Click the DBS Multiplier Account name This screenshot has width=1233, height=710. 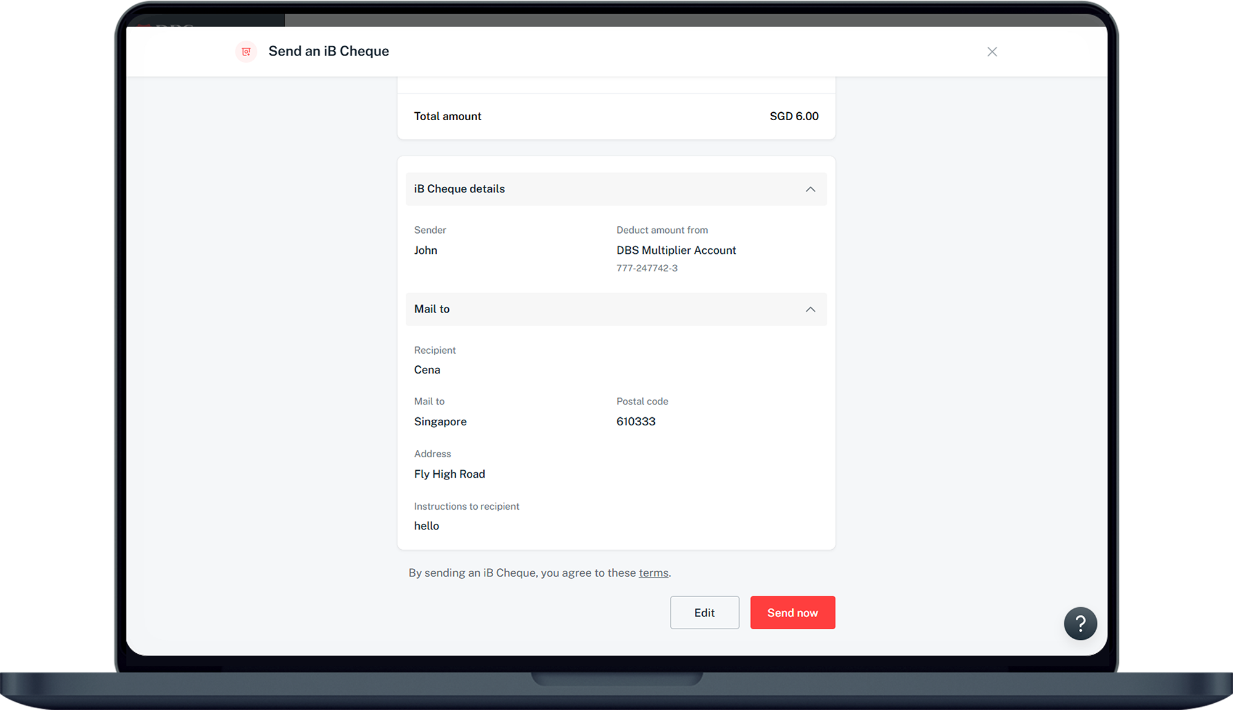[x=676, y=250]
